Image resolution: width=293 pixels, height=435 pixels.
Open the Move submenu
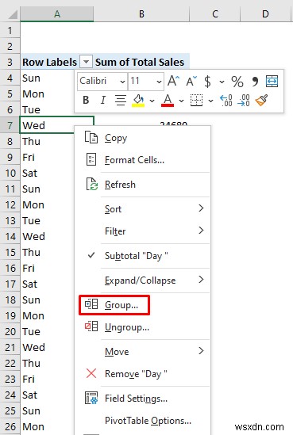coord(142,352)
